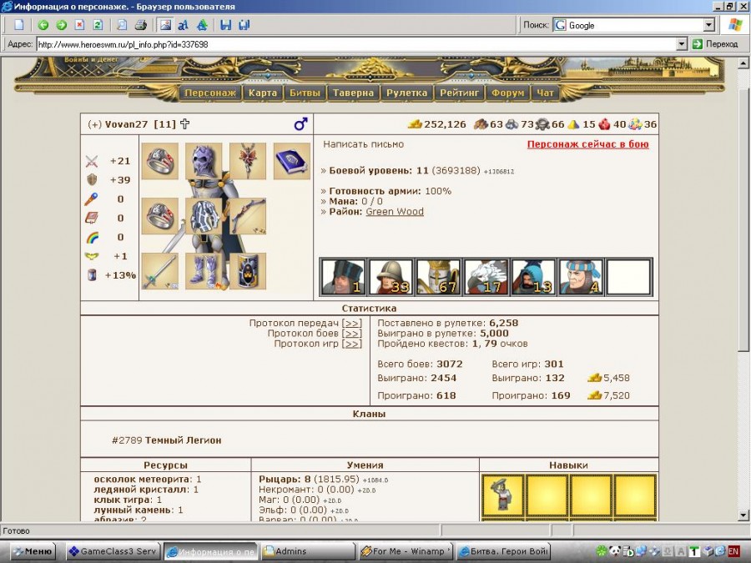Click the amulet necklace equipment slot
This screenshot has height=563, width=751.
(x=248, y=161)
